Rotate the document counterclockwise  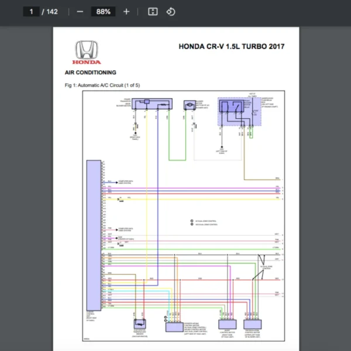[x=170, y=12]
